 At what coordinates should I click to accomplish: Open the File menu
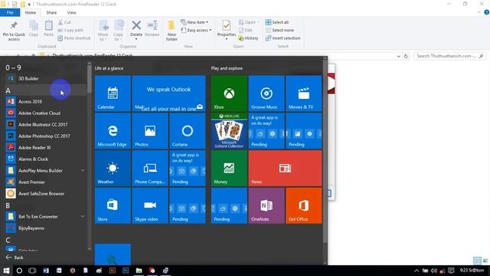coord(10,12)
